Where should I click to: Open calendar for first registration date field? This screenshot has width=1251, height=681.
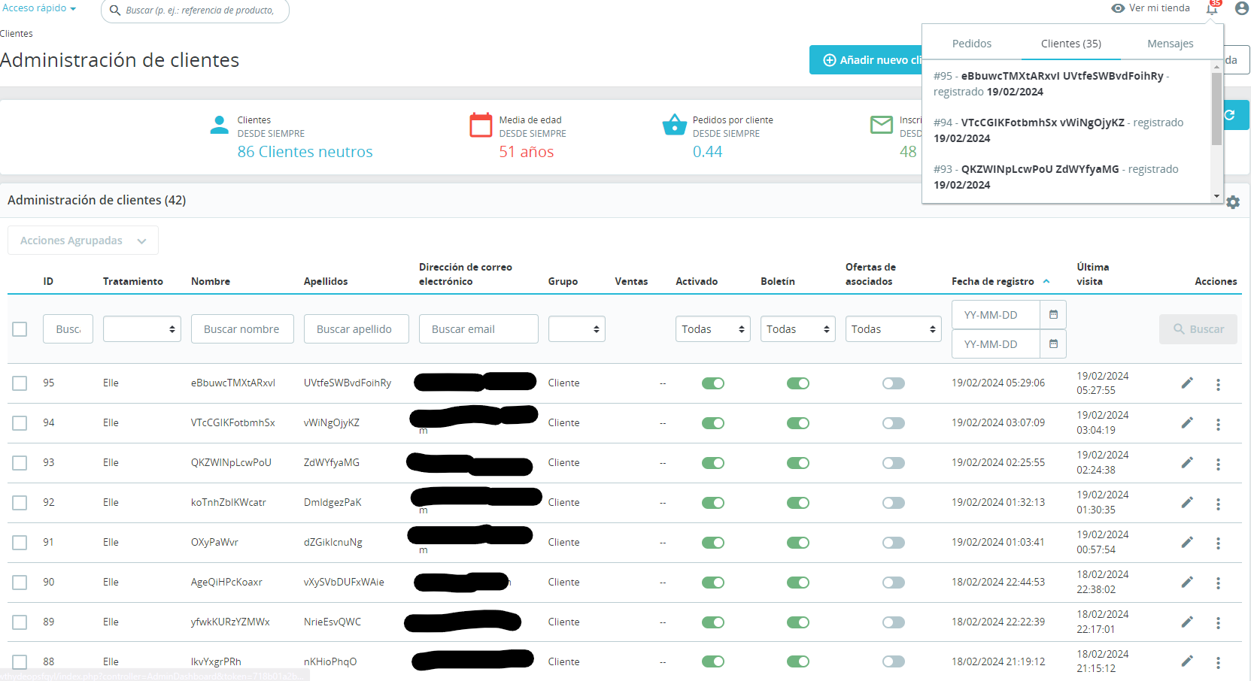[x=1053, y=315]
